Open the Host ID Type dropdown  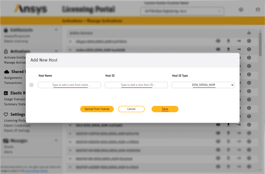[203, 85]
